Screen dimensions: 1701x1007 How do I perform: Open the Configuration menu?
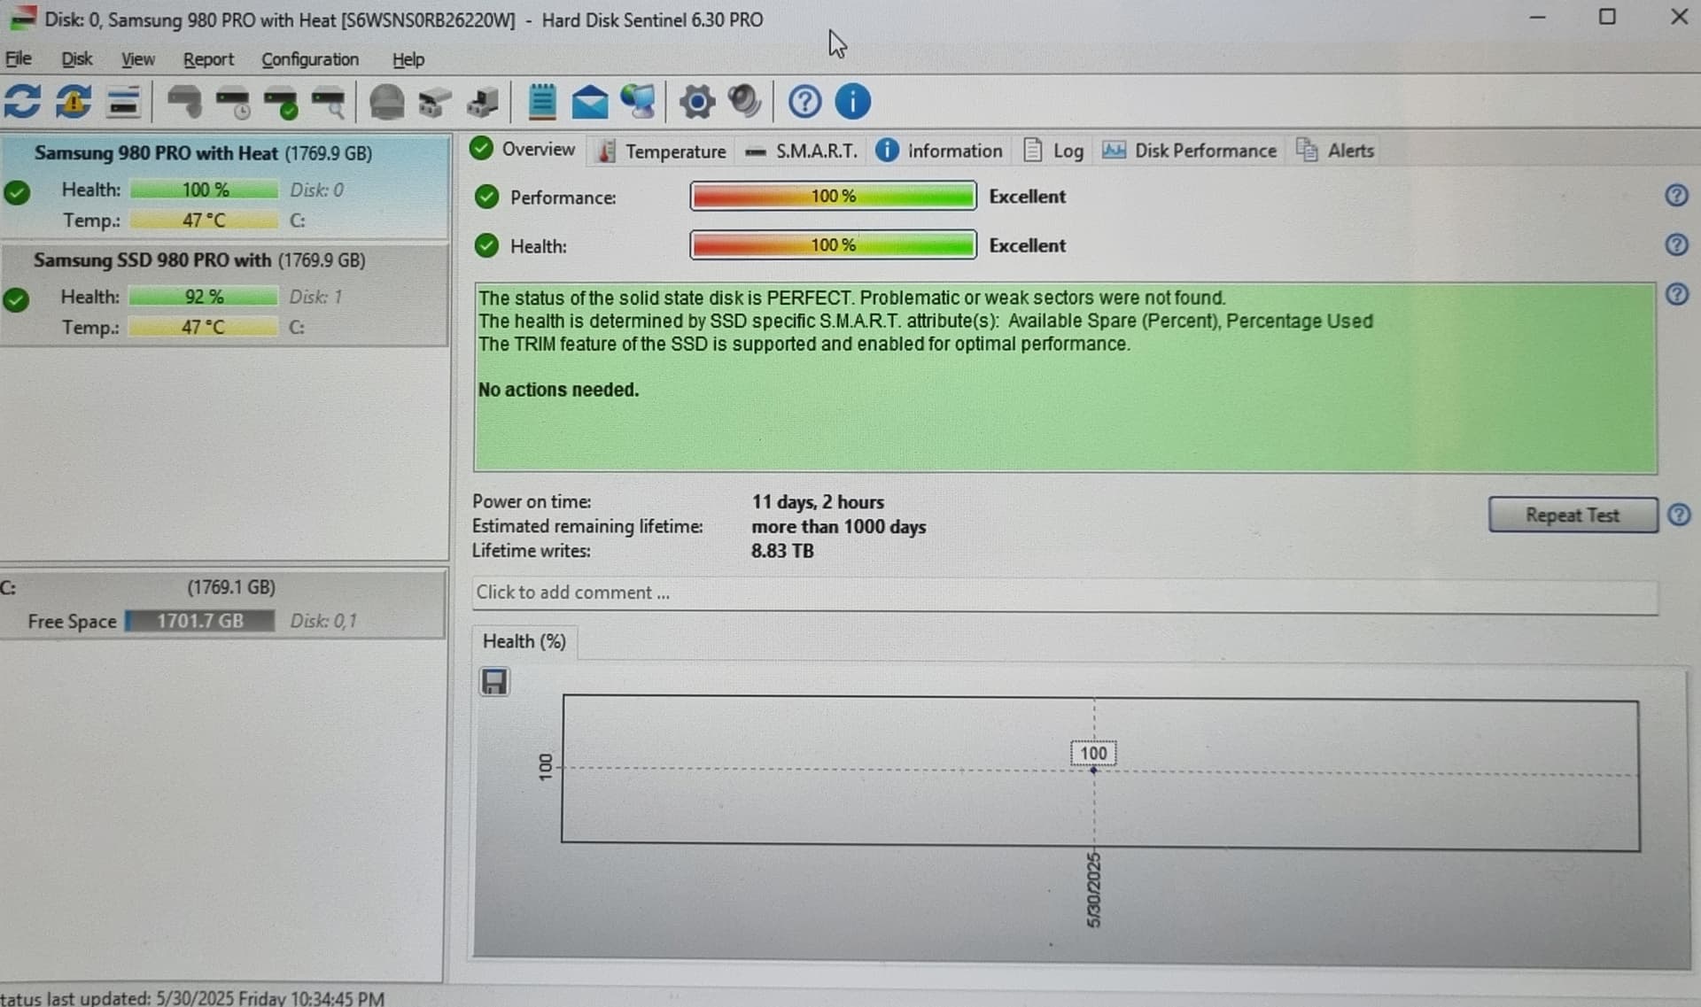(310, 59)
